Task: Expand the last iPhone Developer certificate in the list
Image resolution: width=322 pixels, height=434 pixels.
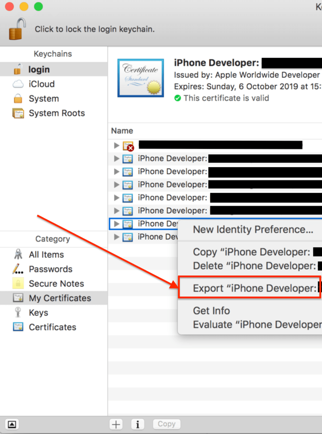Action: 116,237
